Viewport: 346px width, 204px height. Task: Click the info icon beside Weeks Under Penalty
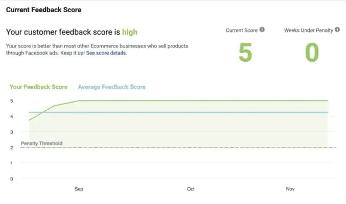click(x=338, y=30)
